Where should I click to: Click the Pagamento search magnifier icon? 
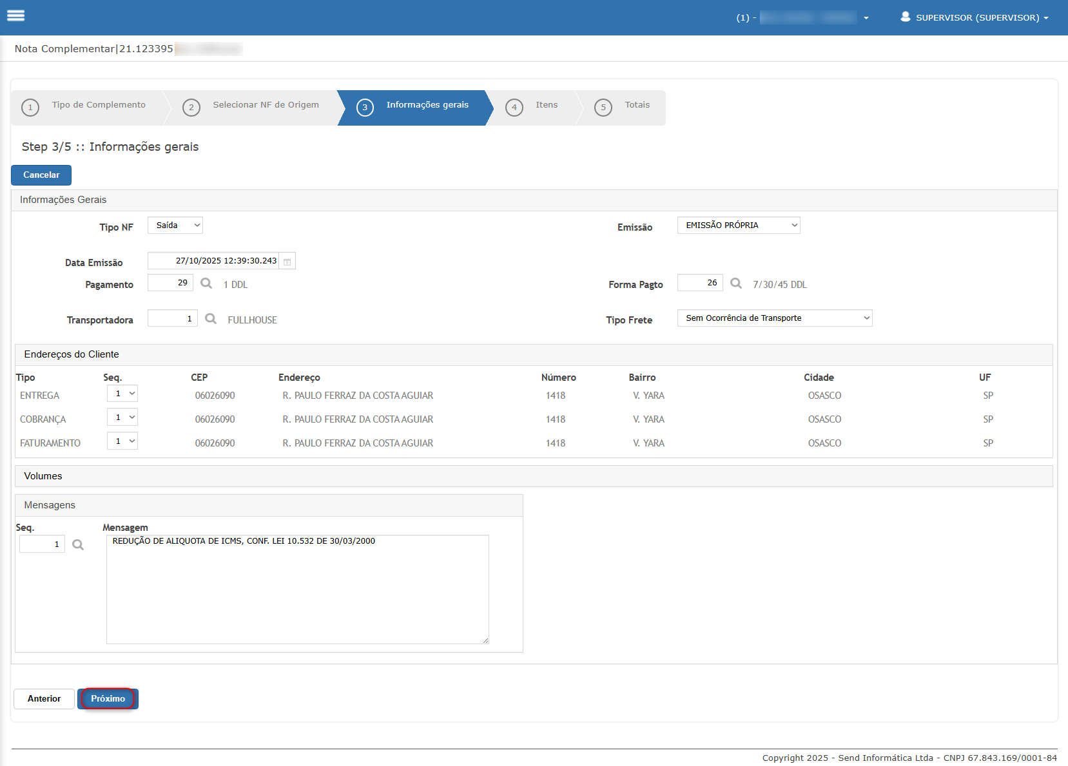click(x=206, y=283)
